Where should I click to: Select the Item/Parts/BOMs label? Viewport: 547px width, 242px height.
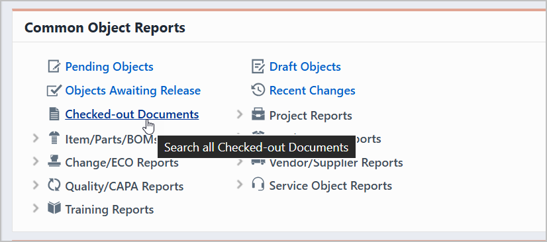111,140
